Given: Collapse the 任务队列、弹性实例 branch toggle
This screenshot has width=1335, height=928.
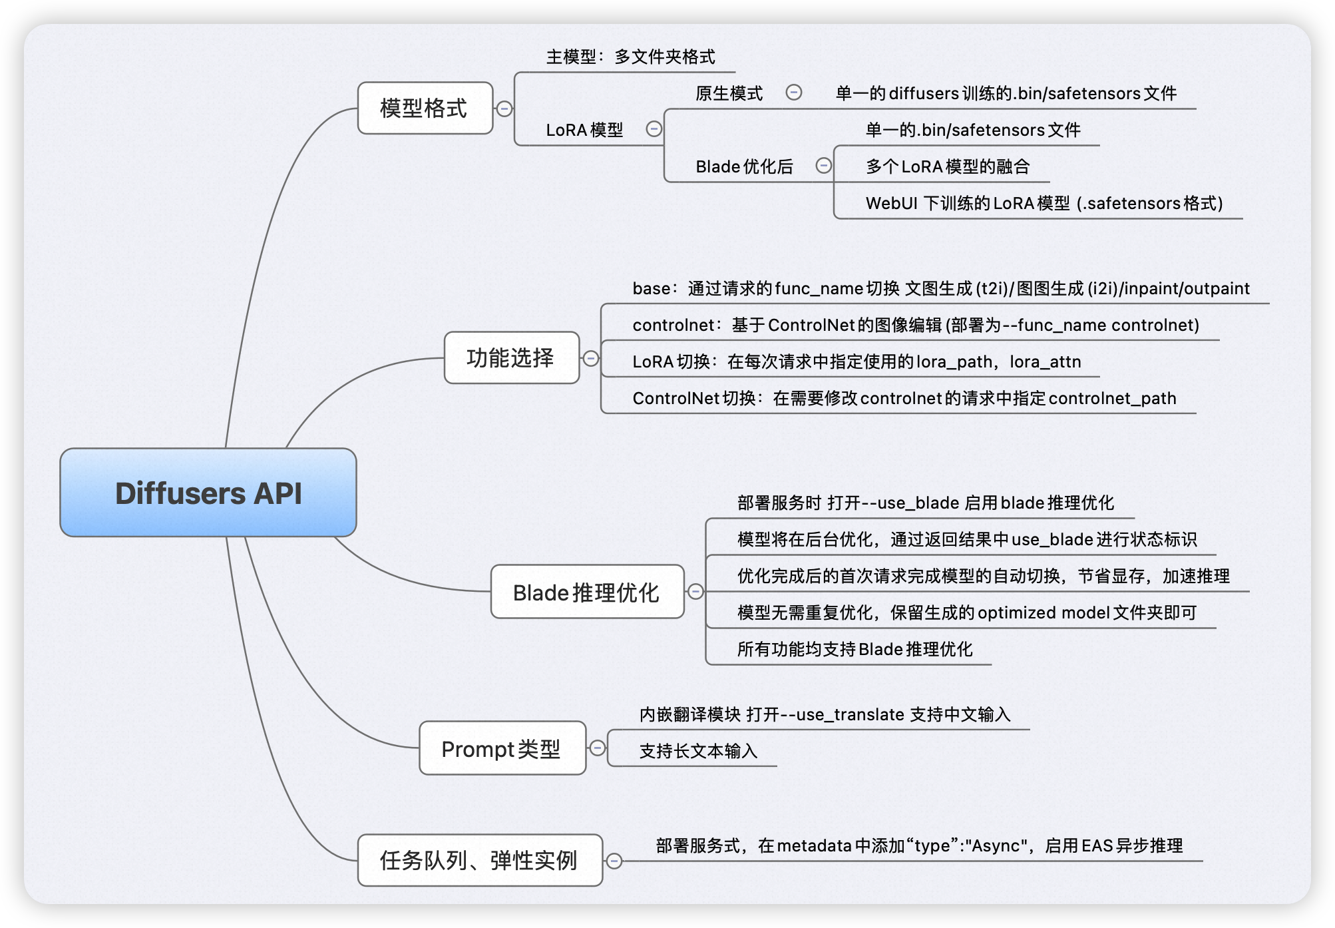Looking at the screenshot, I should click(614, 861).
